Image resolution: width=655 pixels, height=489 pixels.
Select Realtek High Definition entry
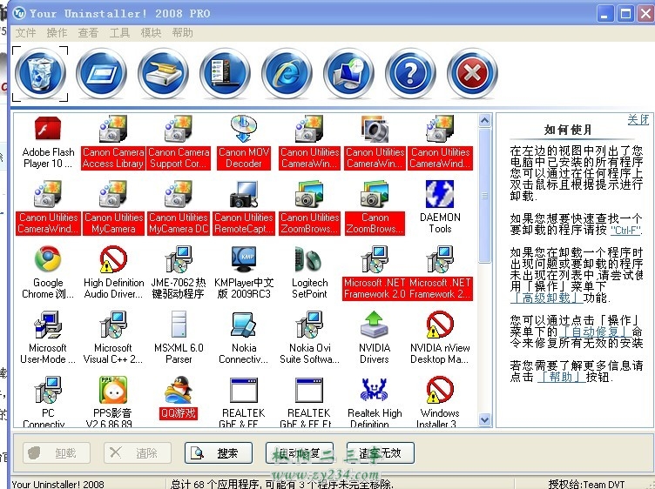click(x=375, y=401)
